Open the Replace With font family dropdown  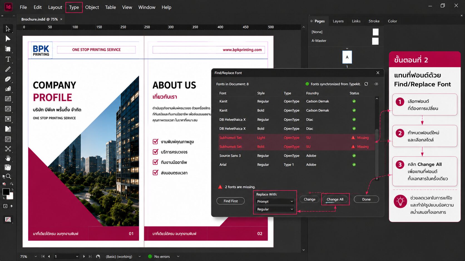(275, 201)
